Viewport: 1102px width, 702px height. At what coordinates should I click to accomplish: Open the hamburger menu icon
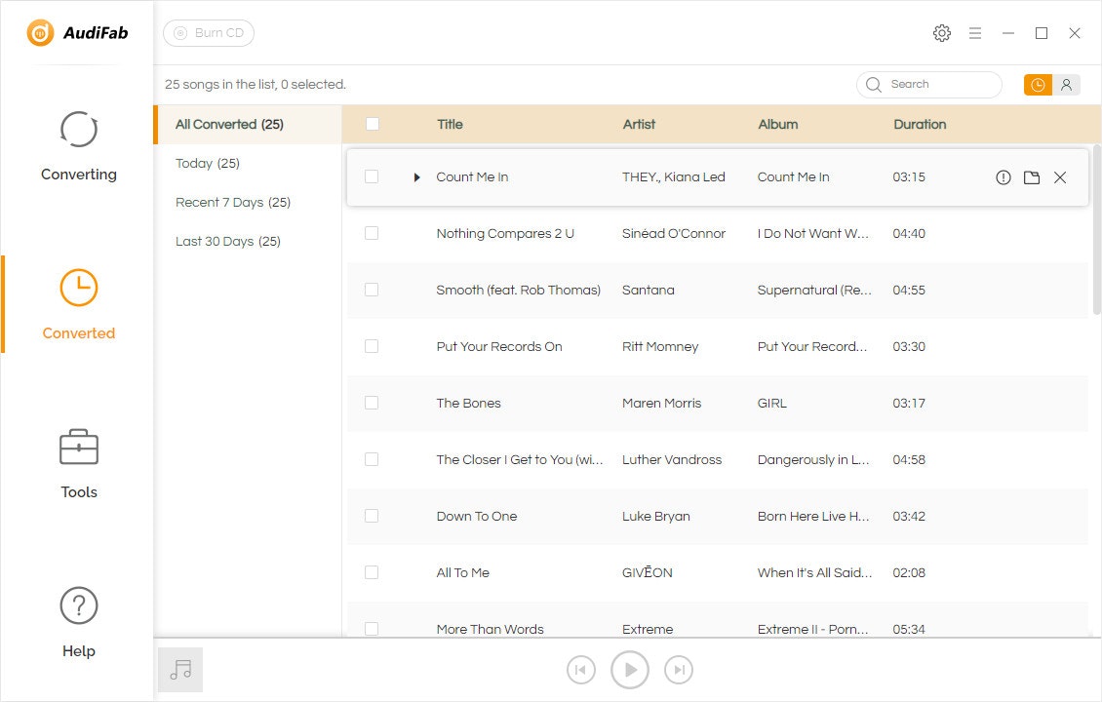point(975,33)
